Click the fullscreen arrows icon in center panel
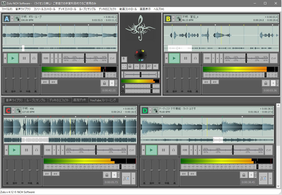 click(x=124, y=67)
